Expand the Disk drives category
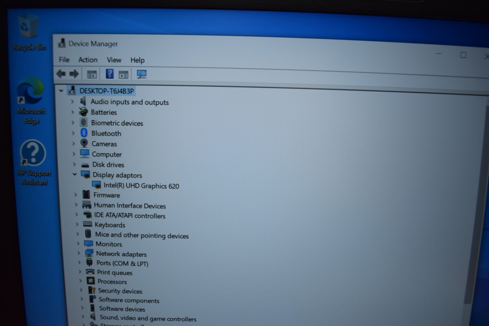 tap(75, 164)
